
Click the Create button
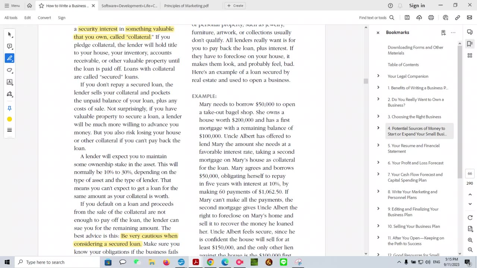click(235, 6)
